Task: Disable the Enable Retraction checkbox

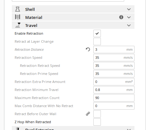Action: click(x=97, y=33)
